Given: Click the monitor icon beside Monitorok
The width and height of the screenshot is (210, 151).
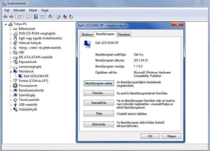Looking at the screenshot, I should pyautogui.click(x=15, y=71).
